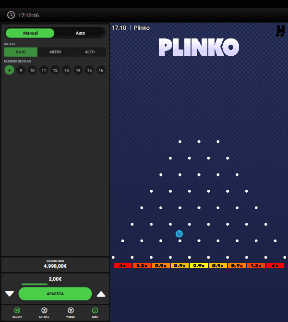Click the Hacksaw logo at top right
This screenshot has width=288, height=322.
[280, 31]
